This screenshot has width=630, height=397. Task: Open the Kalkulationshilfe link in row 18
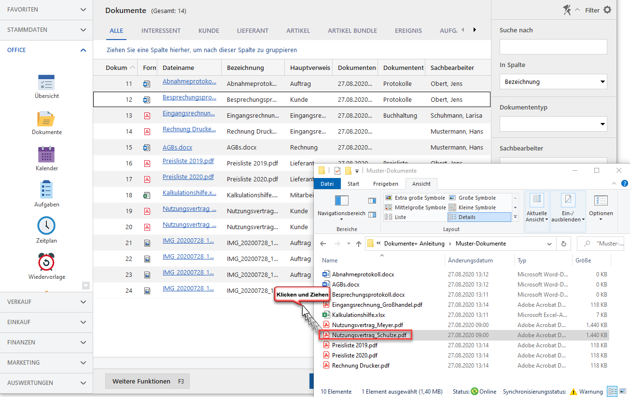189,193
